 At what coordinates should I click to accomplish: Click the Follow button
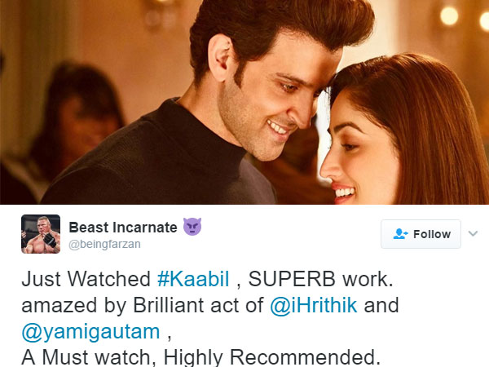(421, 234)
